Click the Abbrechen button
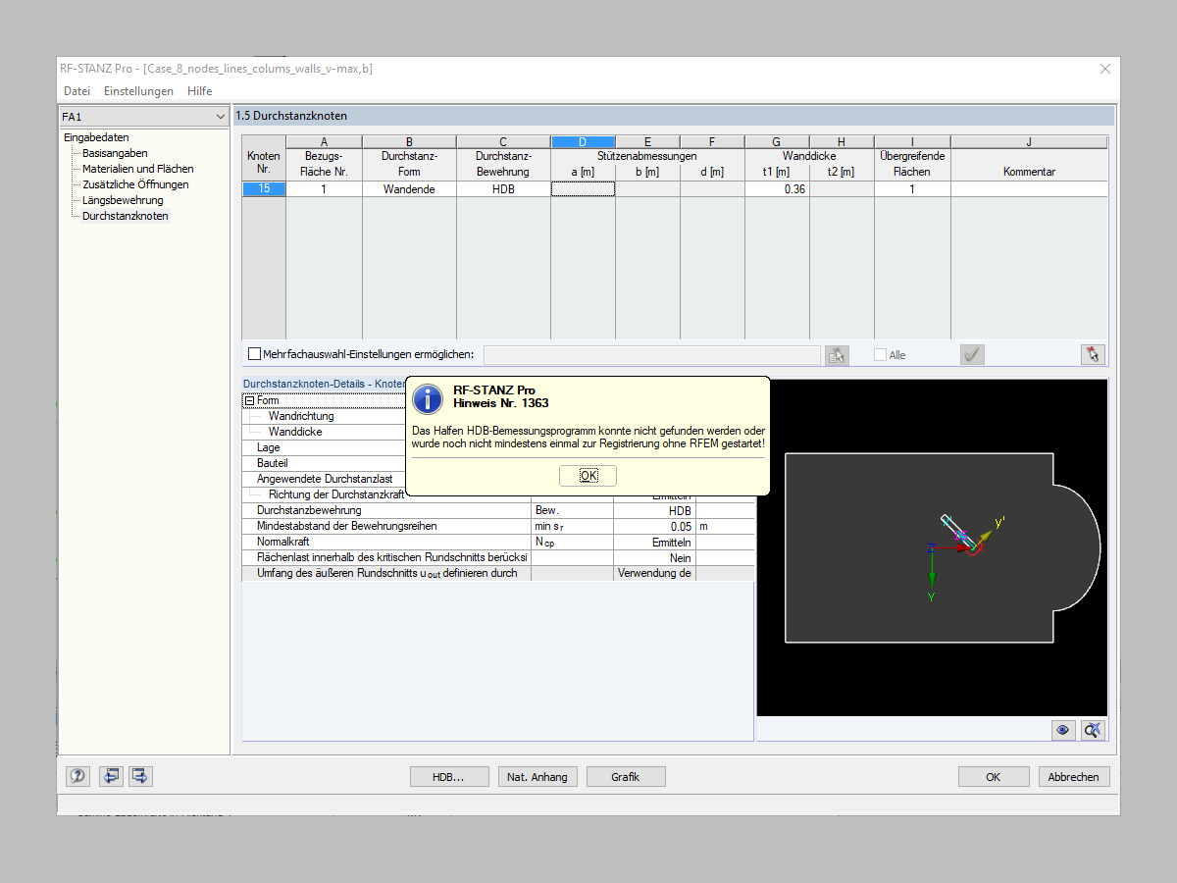 (1074, 777)
